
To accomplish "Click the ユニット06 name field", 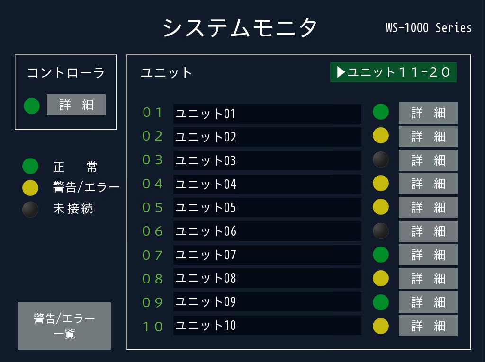I will tap(267, 231).
